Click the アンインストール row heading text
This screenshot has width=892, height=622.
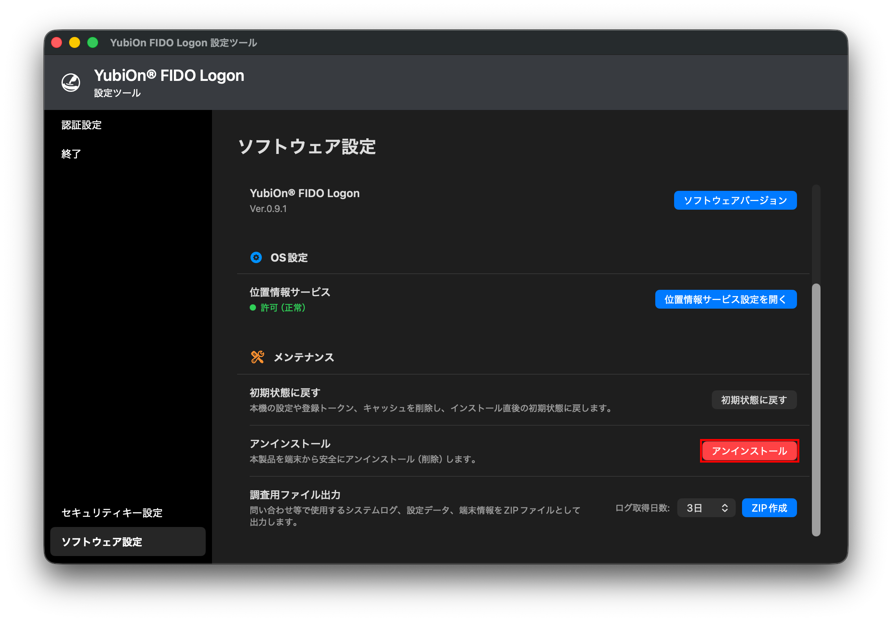point(290,444)
